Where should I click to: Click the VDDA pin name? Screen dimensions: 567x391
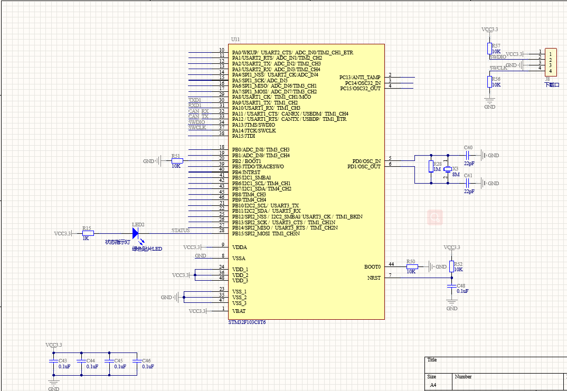[x=240, y=247]
